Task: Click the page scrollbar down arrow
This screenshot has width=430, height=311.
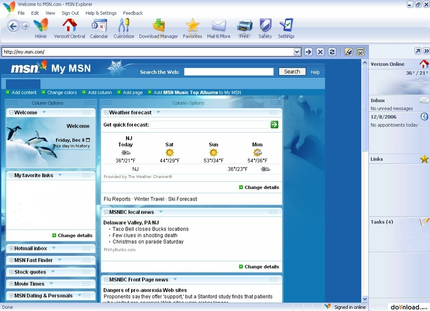Action: click(x=365, y=299)
